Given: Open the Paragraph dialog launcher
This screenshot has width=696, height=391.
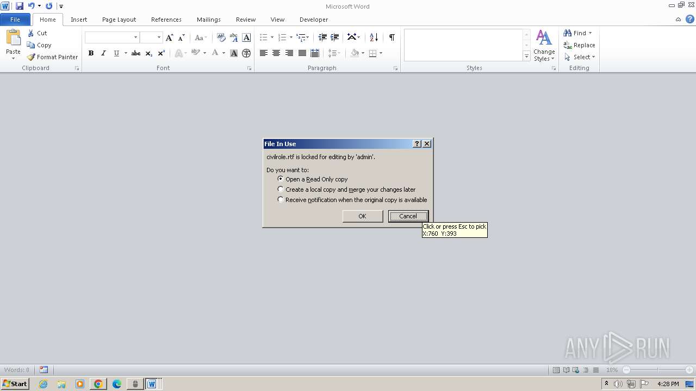Looking at the screenshot, I should [x=395, y=68].
